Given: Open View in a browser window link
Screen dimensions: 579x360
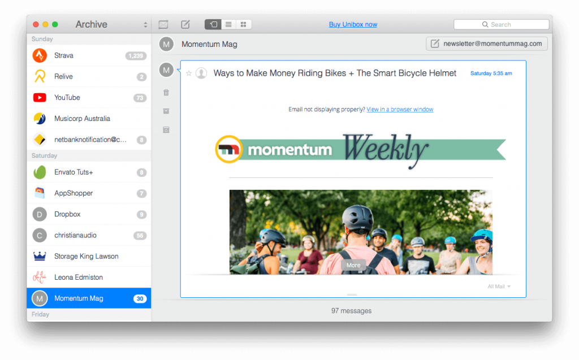Looking at the screenshot, I should click(399, 109).
